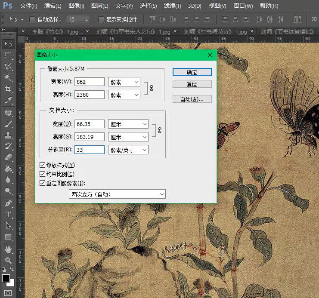Screen dimensions: 319x298
Task: Uncheck 缩放样式 checkbox
Action: pos(42,165)
